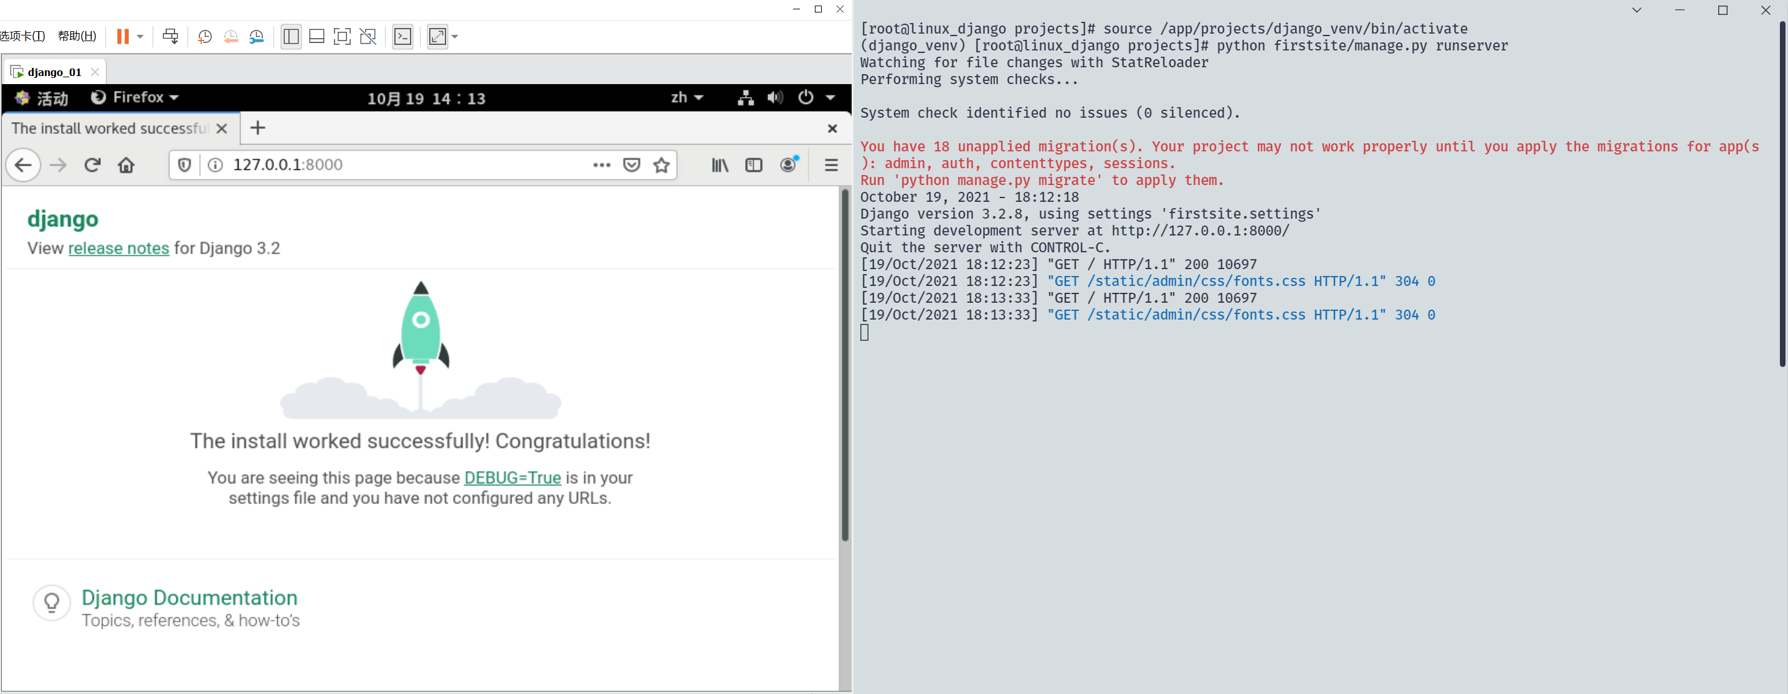1788x694 pixels.
Task: Open the Firefox application menu in top bar
Action: pyautogui.click(x=135, y=97)
